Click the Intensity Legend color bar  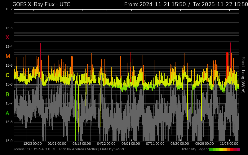coord(225,149)
